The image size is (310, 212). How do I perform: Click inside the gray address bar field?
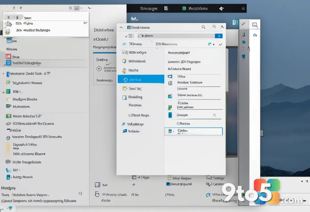[x=176, y=36]
